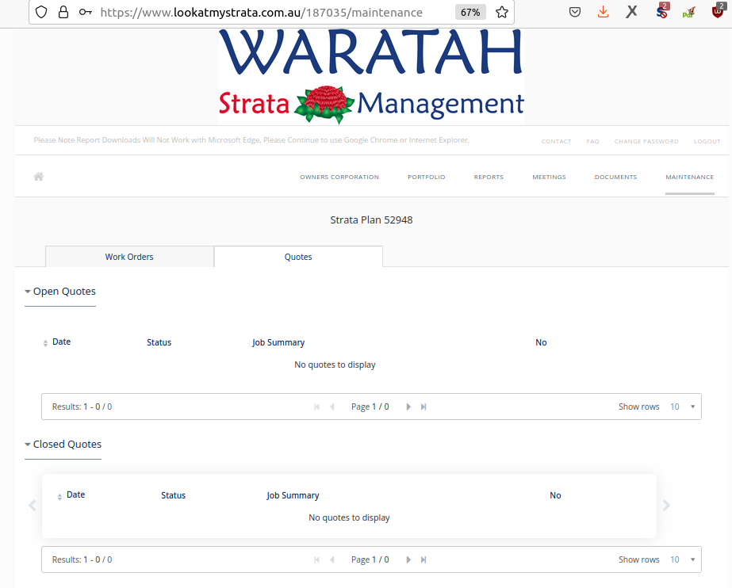The height and width of the screenshot is (588, 732).
Task: Click the saved password key icon
Action: point(85,12)
